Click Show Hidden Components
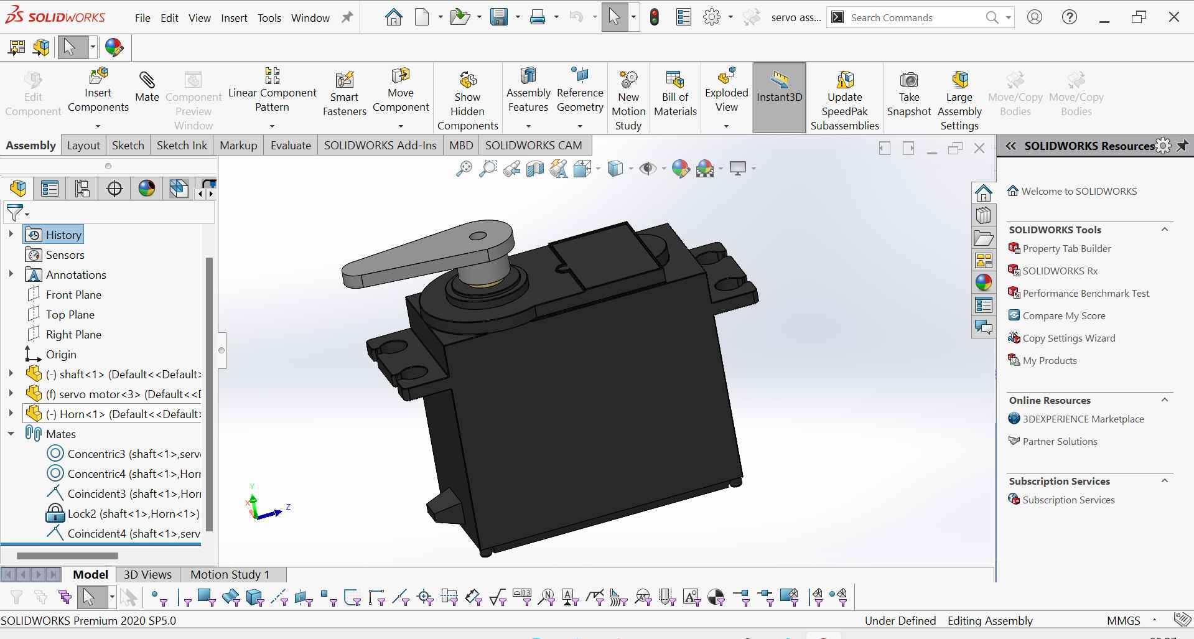 tap(468, 101)
